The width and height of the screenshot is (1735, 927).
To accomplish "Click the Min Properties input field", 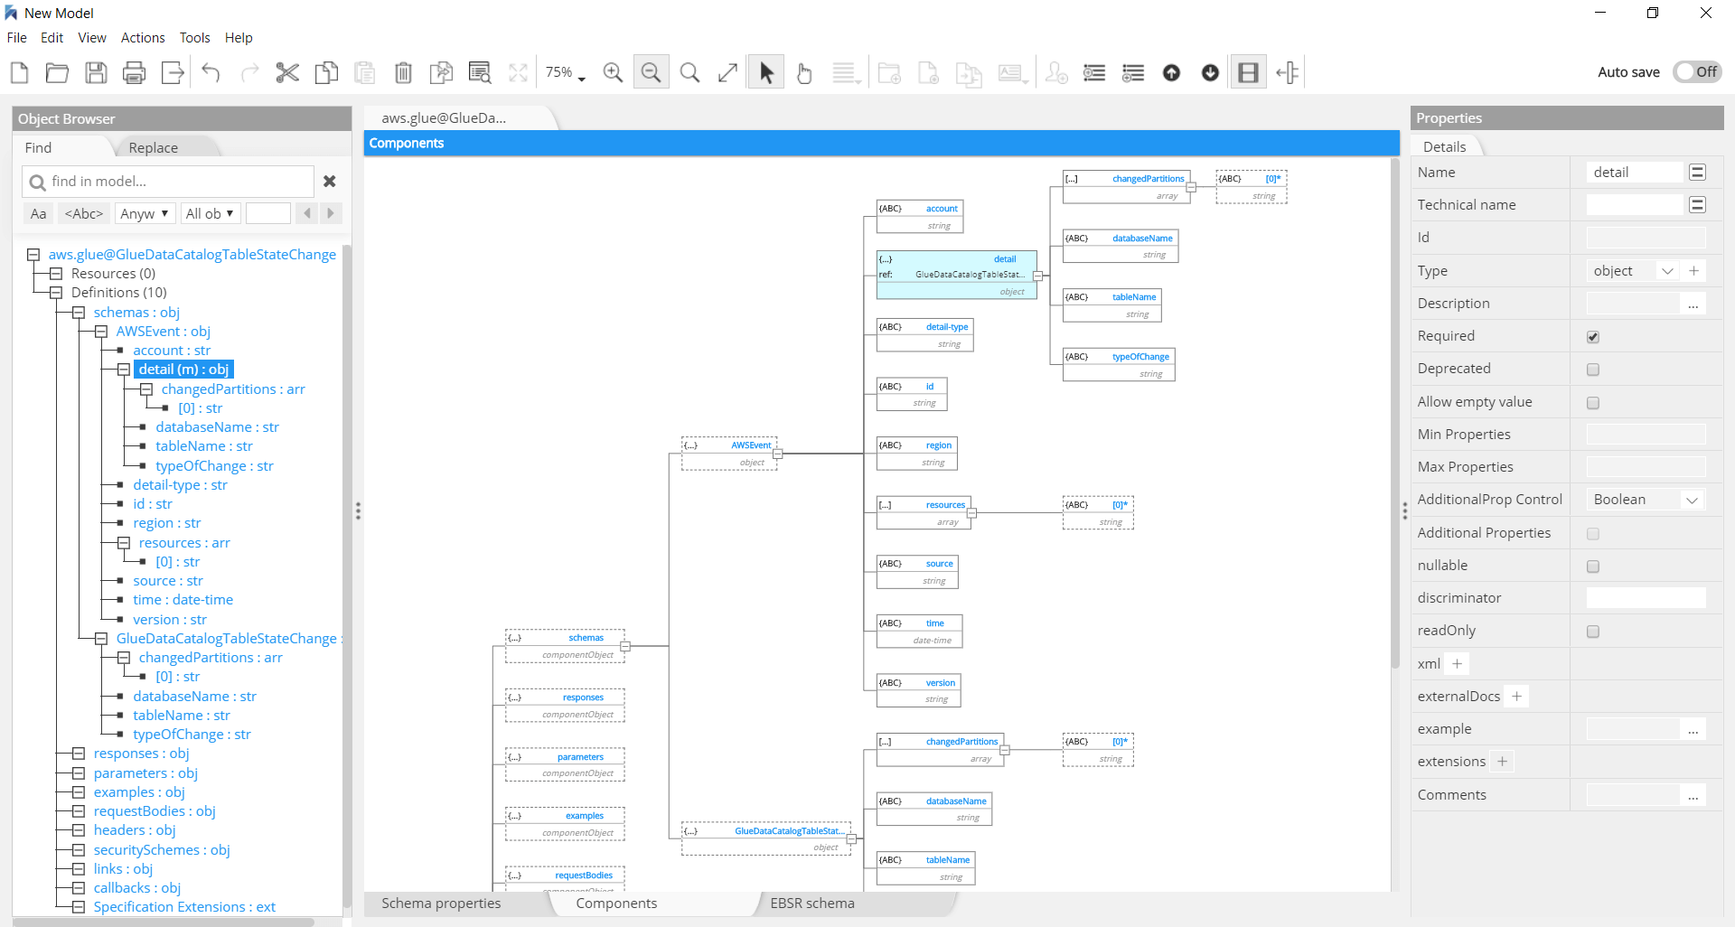I will click(1646, 435).
